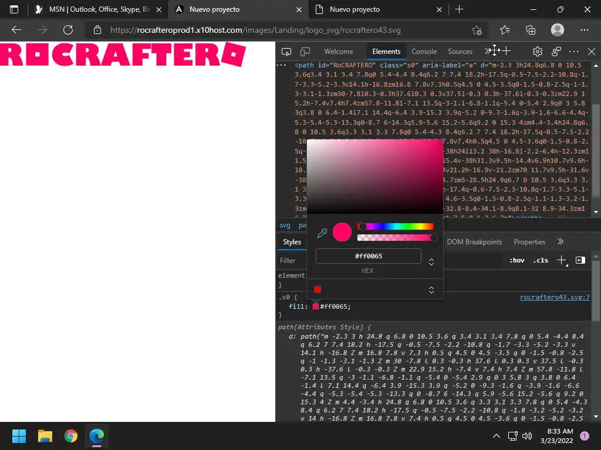Open the Sources tab
The height and width of the screenshot is (450, 601).
(460, 52)
